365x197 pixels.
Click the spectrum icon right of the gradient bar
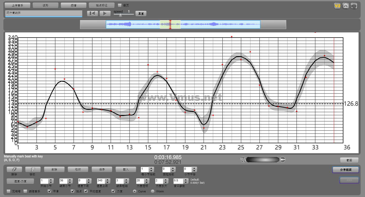click(283, 160)
